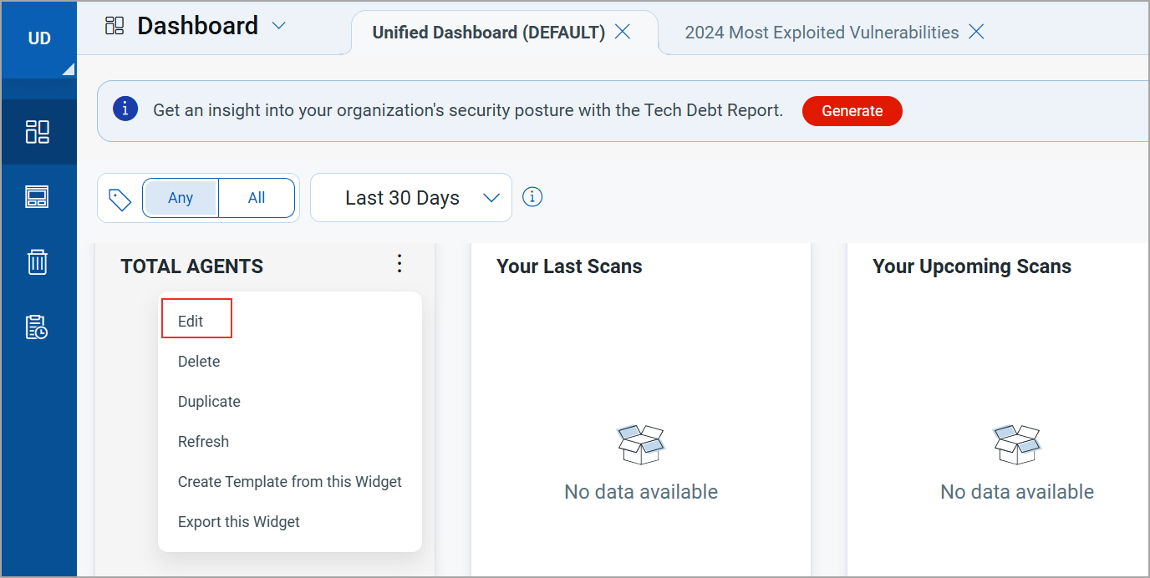The image size is (1150, 578).
Task: Open the trash bin in the sidebar
Action: point(38,261)
